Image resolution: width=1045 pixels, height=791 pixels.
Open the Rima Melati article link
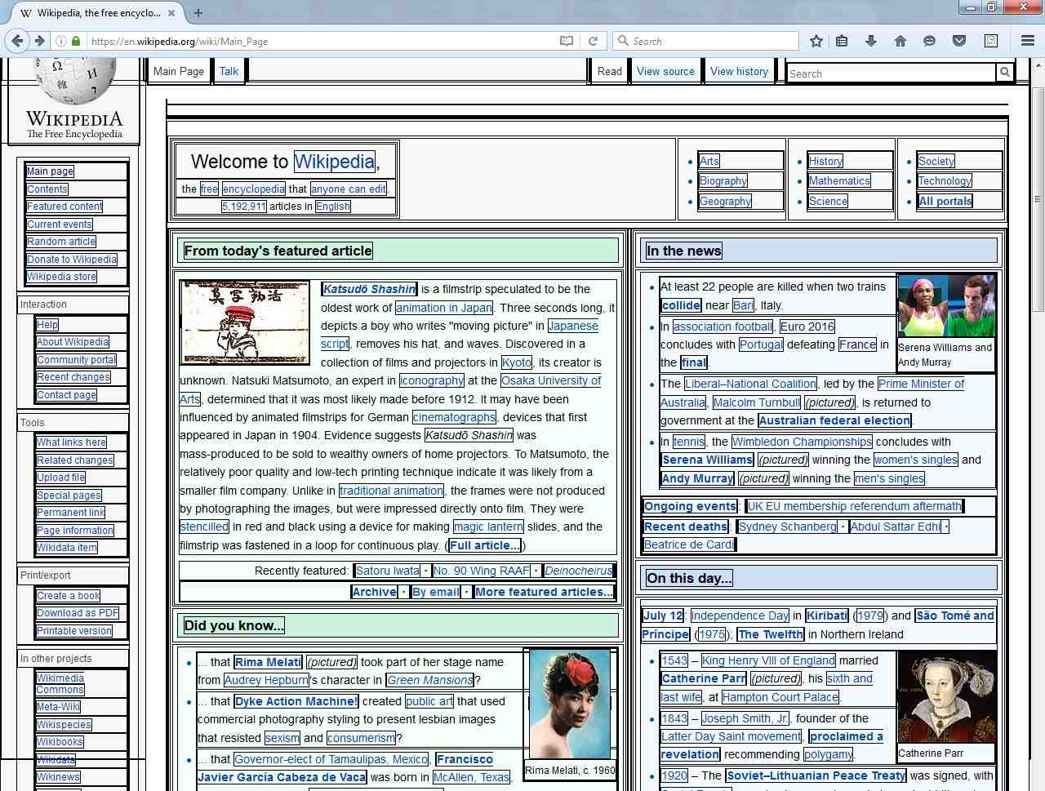tap(268, 662)
